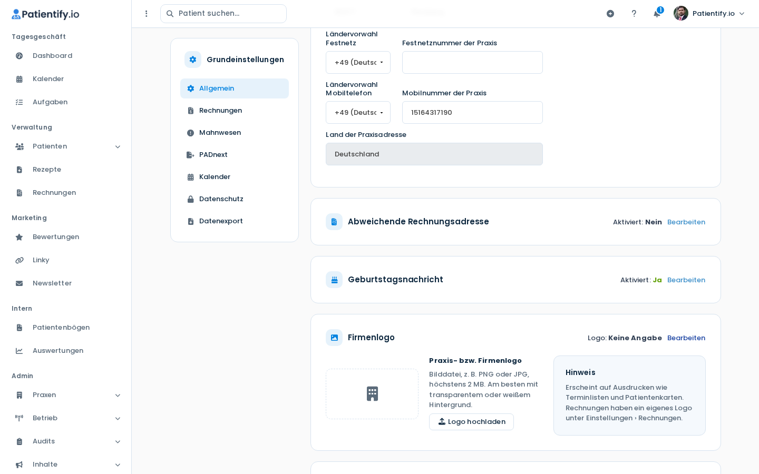Open the Patientify.io account dropdown
The image size is (759, 474).
point(709,14)
